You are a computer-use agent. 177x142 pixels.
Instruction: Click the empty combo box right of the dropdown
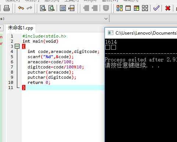tap(144, 19)
